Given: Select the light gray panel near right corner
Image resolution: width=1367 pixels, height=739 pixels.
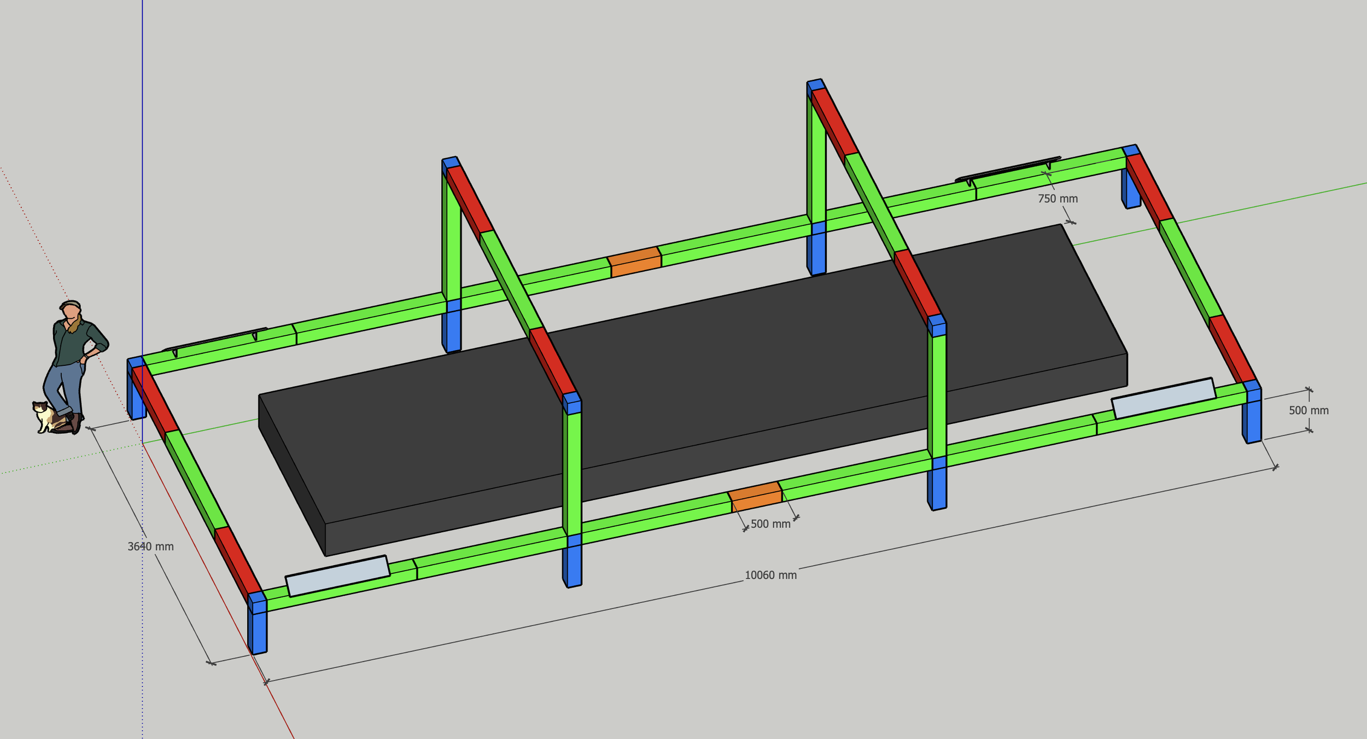Looking at the screenshot, I should point(1164,398).
